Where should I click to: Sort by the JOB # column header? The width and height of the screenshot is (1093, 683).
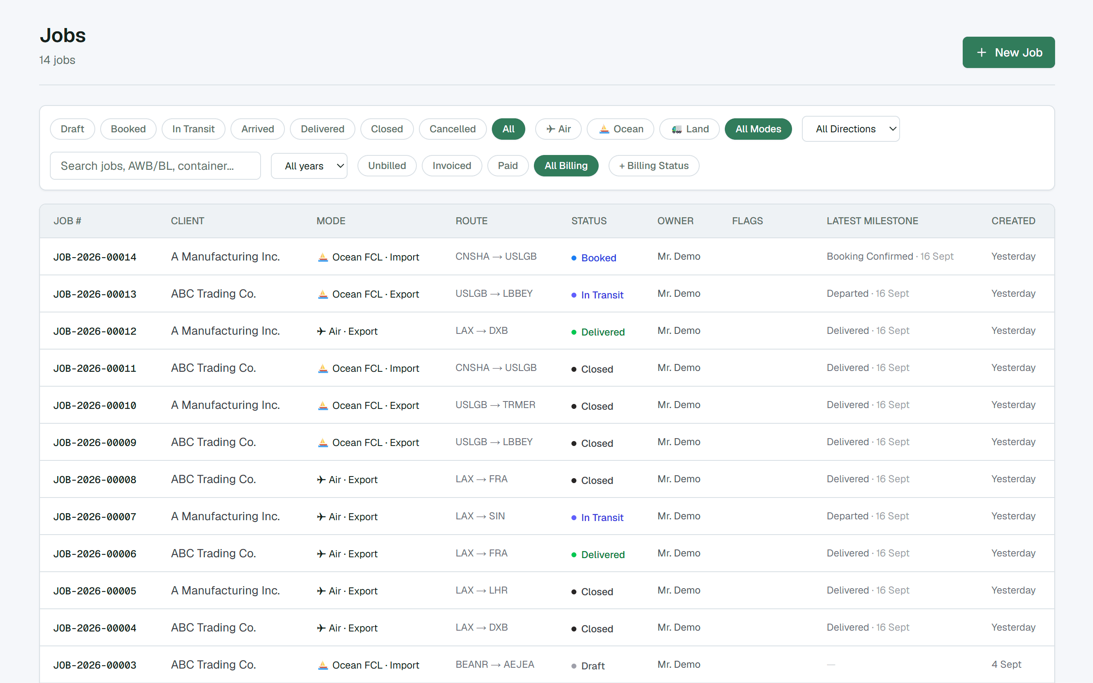coord(67,221)
